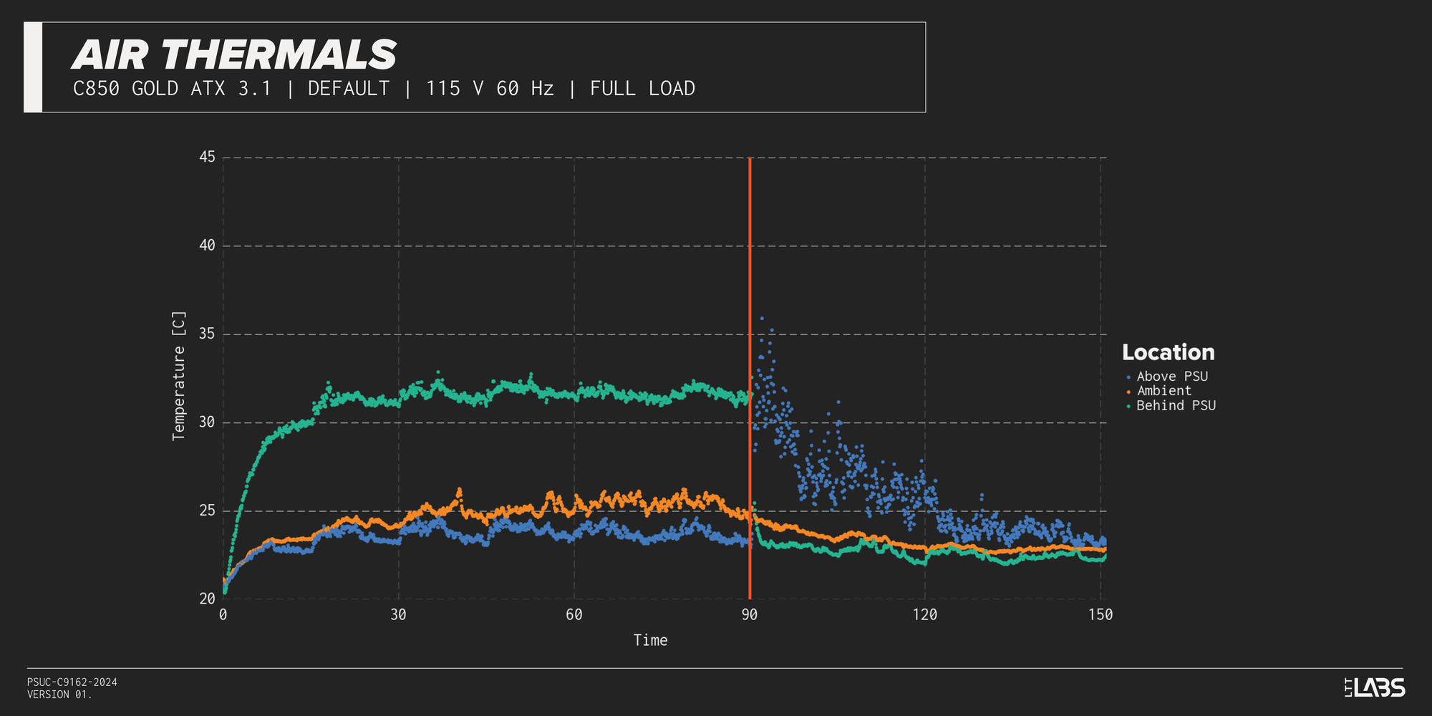Click the PSUC-C9162-2024 identifier text

tap(72, 682)
